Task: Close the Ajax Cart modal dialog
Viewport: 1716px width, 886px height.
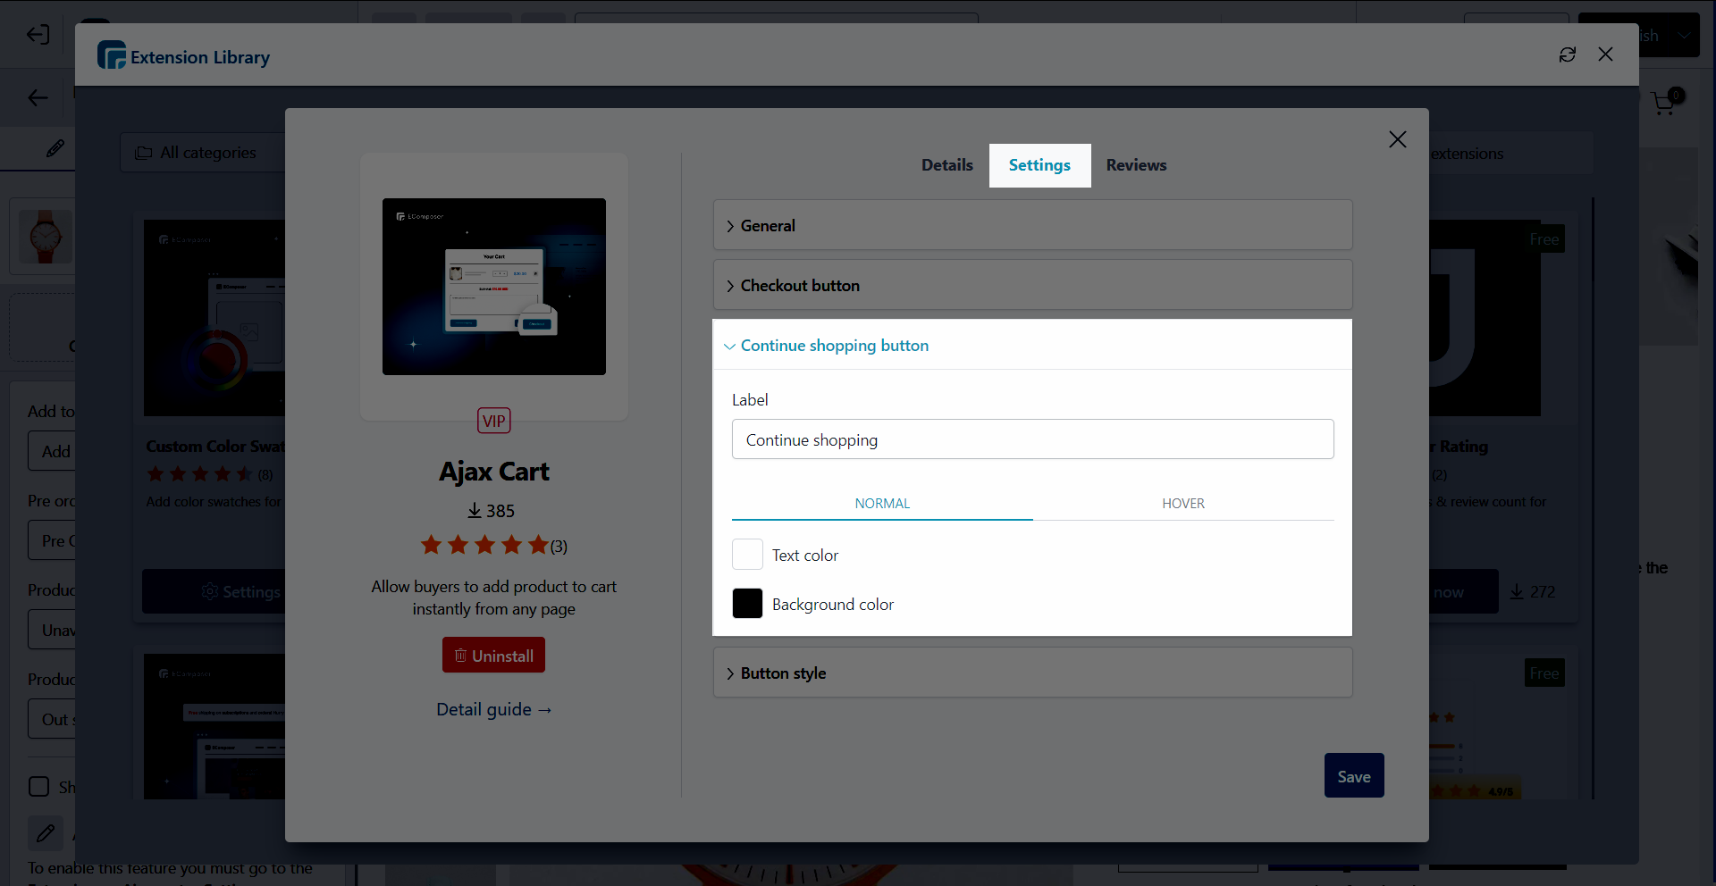Action: tap(1398, 139)
